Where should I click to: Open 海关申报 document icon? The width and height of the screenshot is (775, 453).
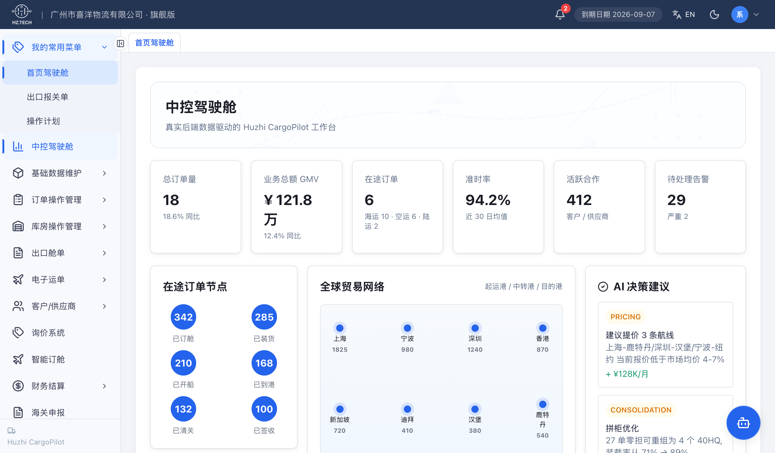click(x=18, y=412)
